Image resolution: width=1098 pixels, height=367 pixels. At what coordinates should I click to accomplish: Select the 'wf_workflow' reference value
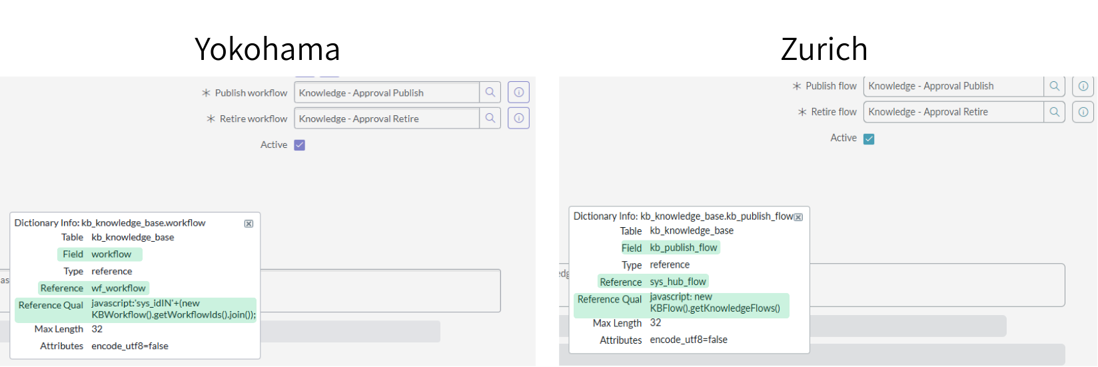(119, 288)
